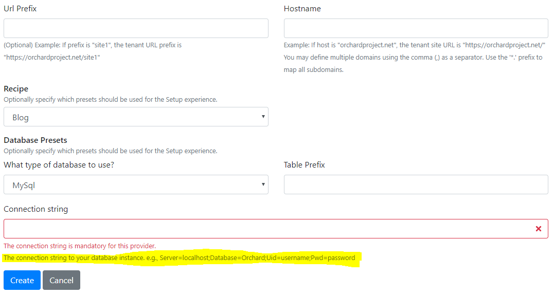The image size is (554, 295).
Task: Open the database type dropdown showing MySql
Action: (136, 185)
